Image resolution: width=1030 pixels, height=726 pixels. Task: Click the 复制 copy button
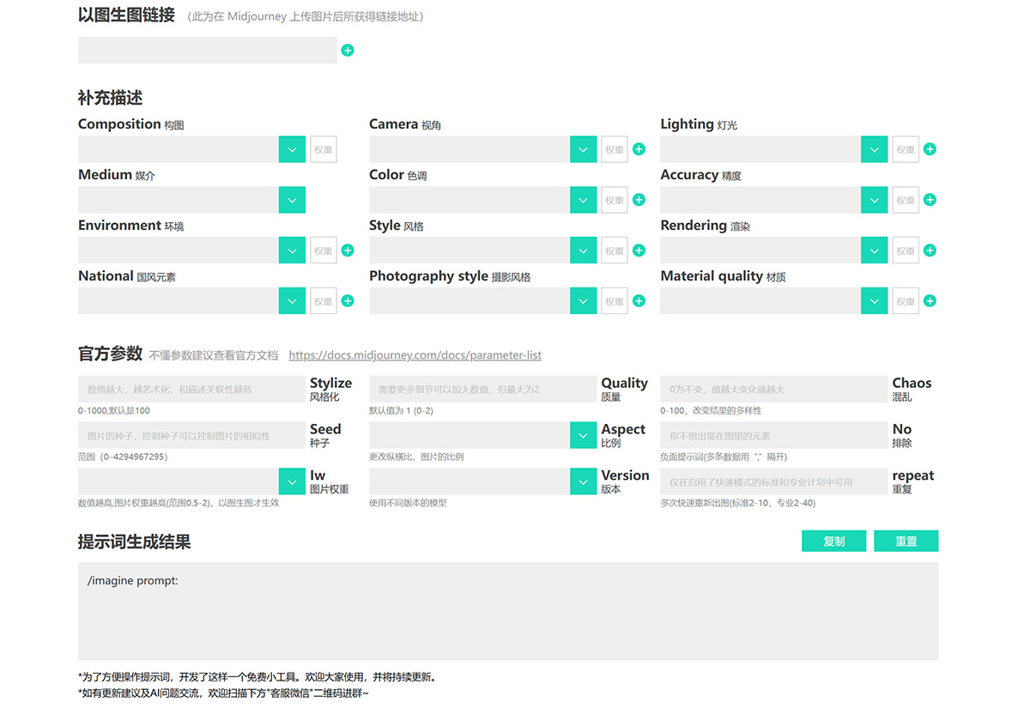[x=833, y=541]
